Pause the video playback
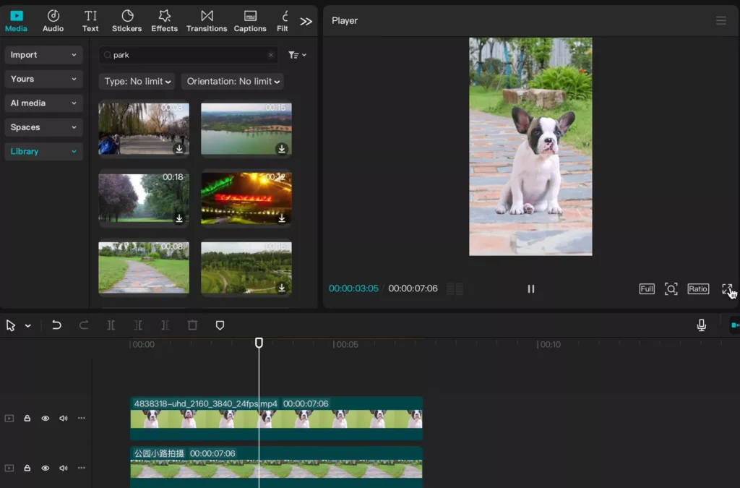The height and width of the screenshot is (488, 740). tap(530, 288)
